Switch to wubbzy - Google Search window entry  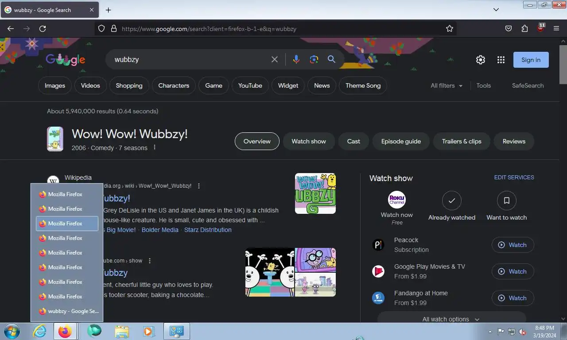(x=67, y=311)
